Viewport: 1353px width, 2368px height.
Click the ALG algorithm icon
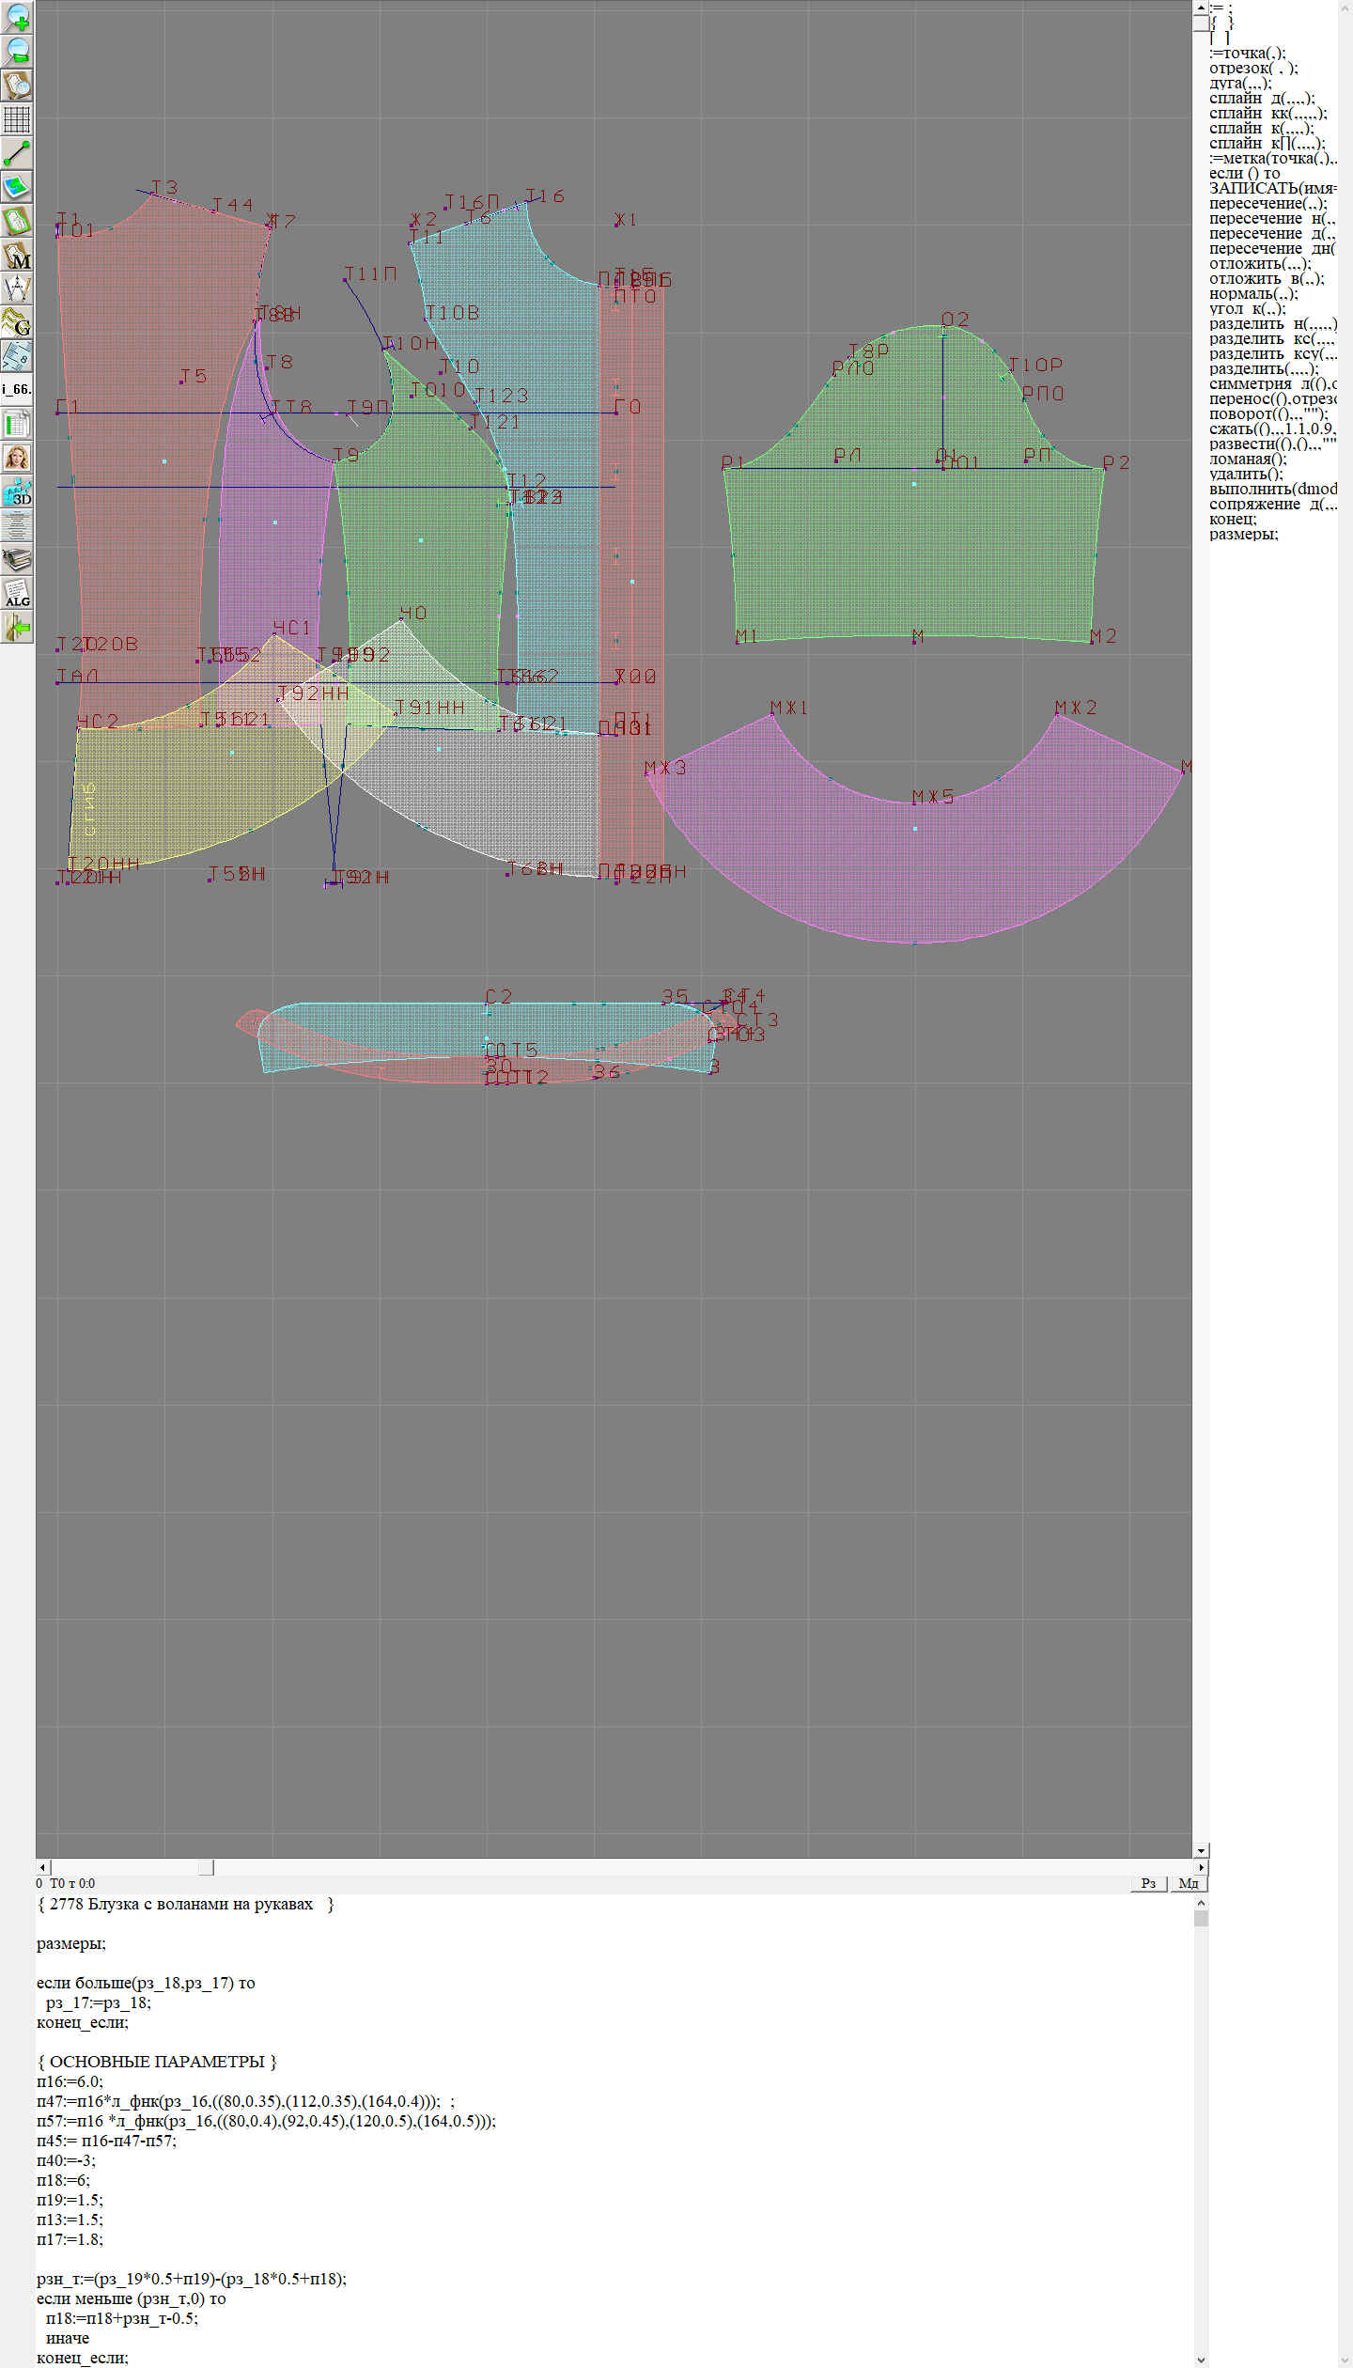tap(17, 593)
